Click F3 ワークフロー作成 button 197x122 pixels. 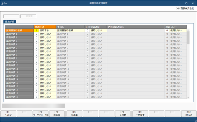pyautogui.click(x=40, y=114)
